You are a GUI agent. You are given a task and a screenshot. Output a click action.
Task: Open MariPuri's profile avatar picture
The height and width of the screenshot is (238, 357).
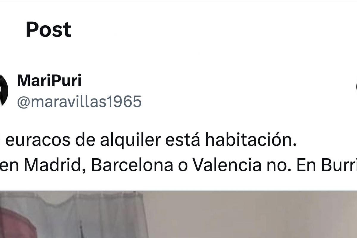pyautogui.click(x=4, y=90)
